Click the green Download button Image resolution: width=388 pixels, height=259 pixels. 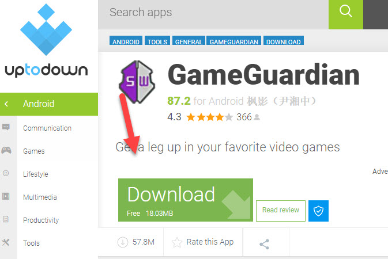186,200
